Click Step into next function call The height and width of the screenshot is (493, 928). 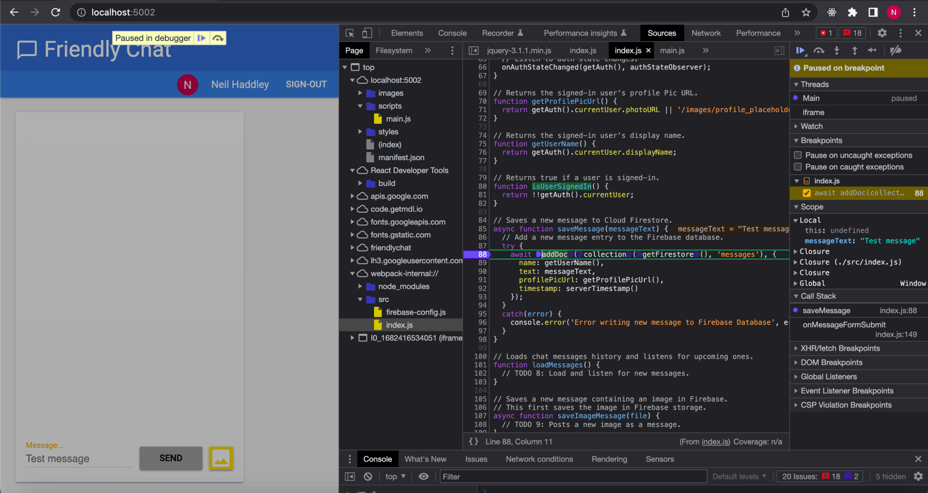(x=837, y=51)
